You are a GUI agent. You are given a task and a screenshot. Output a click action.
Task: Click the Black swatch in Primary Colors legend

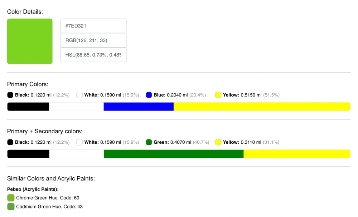click(10, 95)
